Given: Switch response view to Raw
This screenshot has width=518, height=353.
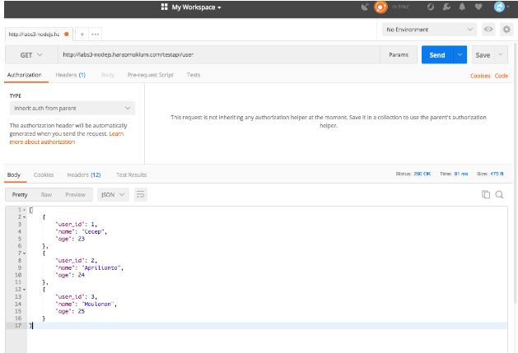Looking at the screenshot, I should click(x=45, y=194).
